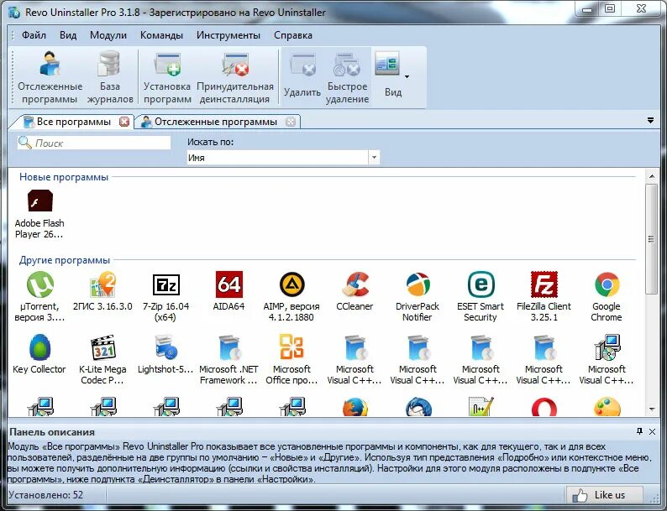Start Принудительная деинсталляция from the toolbar
The image size is (667, 511).
tap(235, 77)
